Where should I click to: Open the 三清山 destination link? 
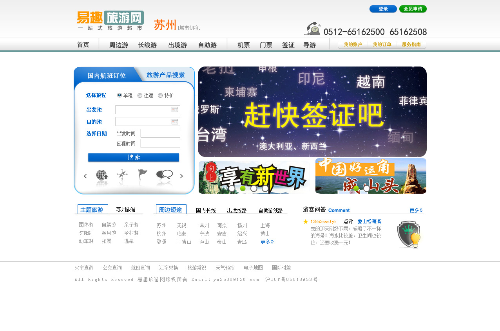pos(184,242)
